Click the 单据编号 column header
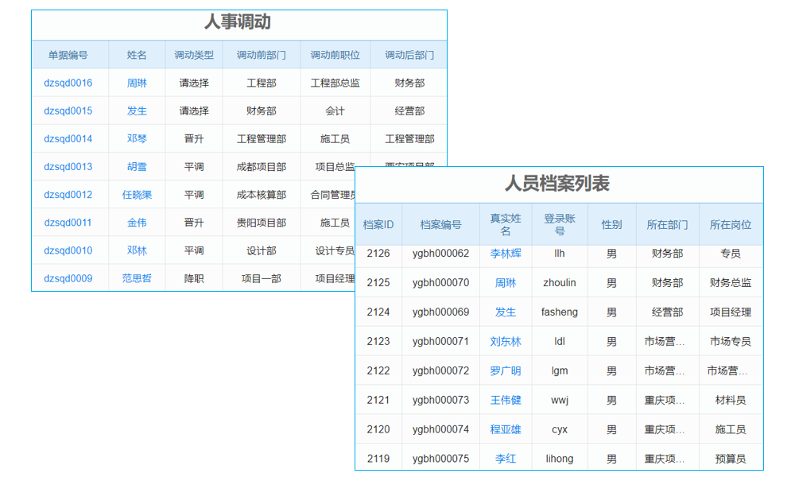 [69, 54]
